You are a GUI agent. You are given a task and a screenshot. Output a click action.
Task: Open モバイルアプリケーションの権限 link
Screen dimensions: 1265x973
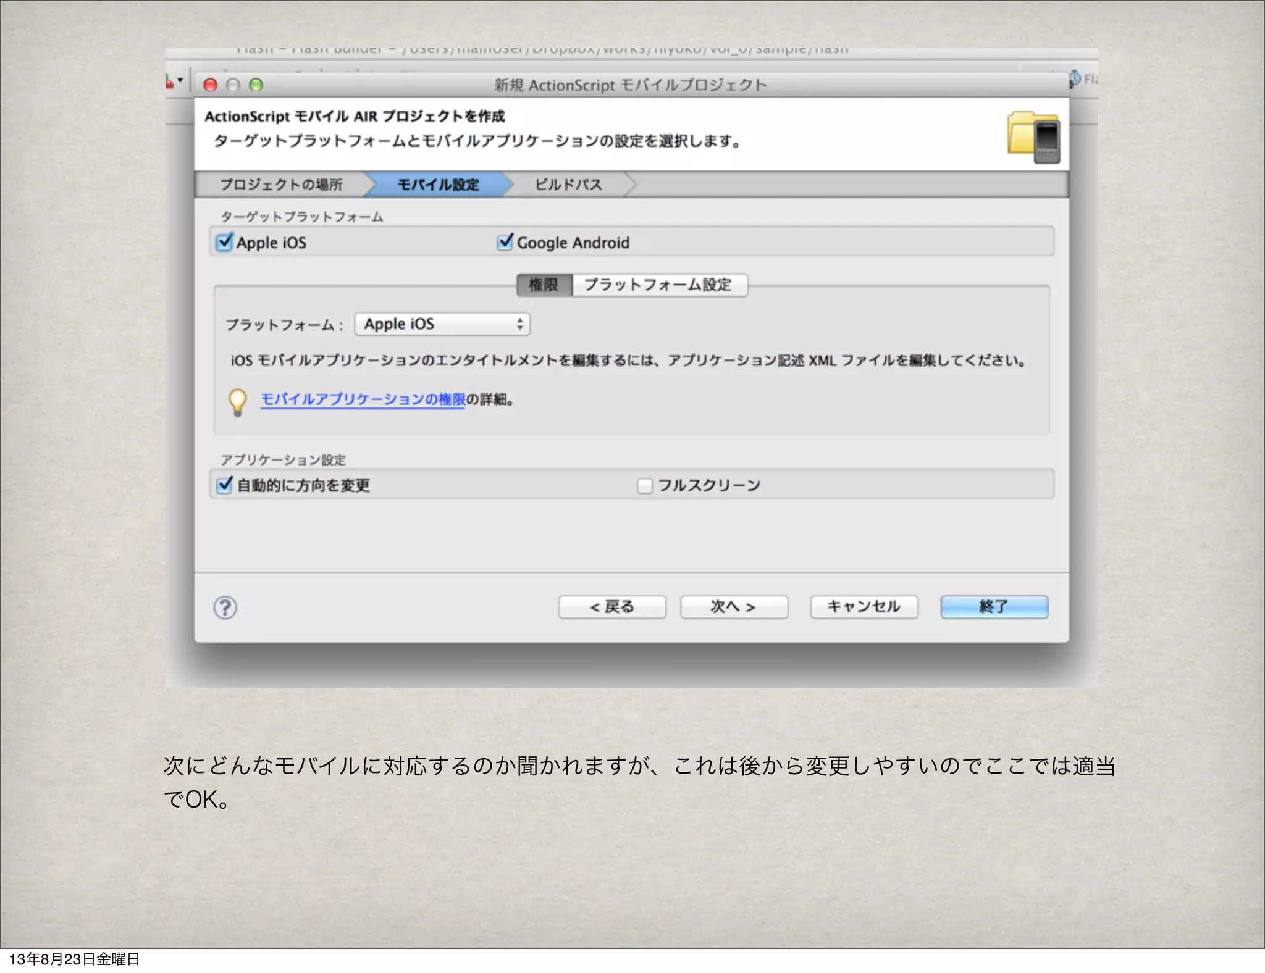[x=363, y=399]
